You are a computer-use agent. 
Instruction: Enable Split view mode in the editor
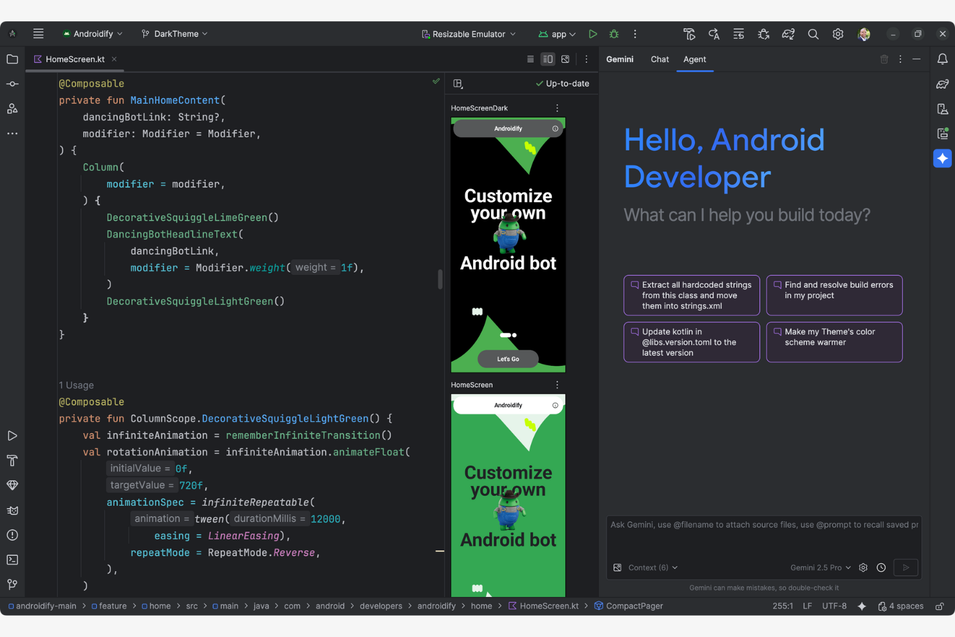[547, 59]
